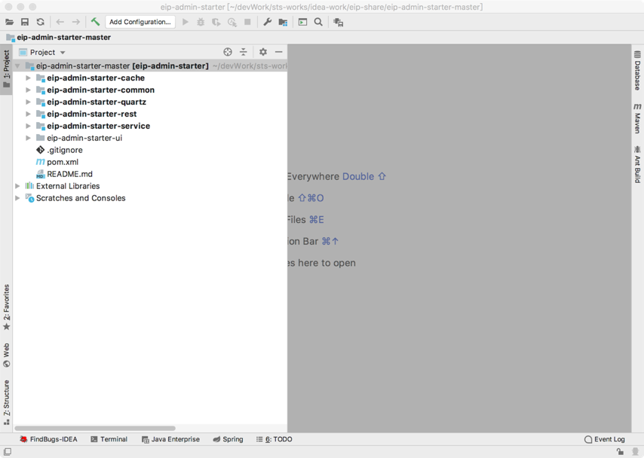Hide the Project panel with minus icon

point(278,52)
